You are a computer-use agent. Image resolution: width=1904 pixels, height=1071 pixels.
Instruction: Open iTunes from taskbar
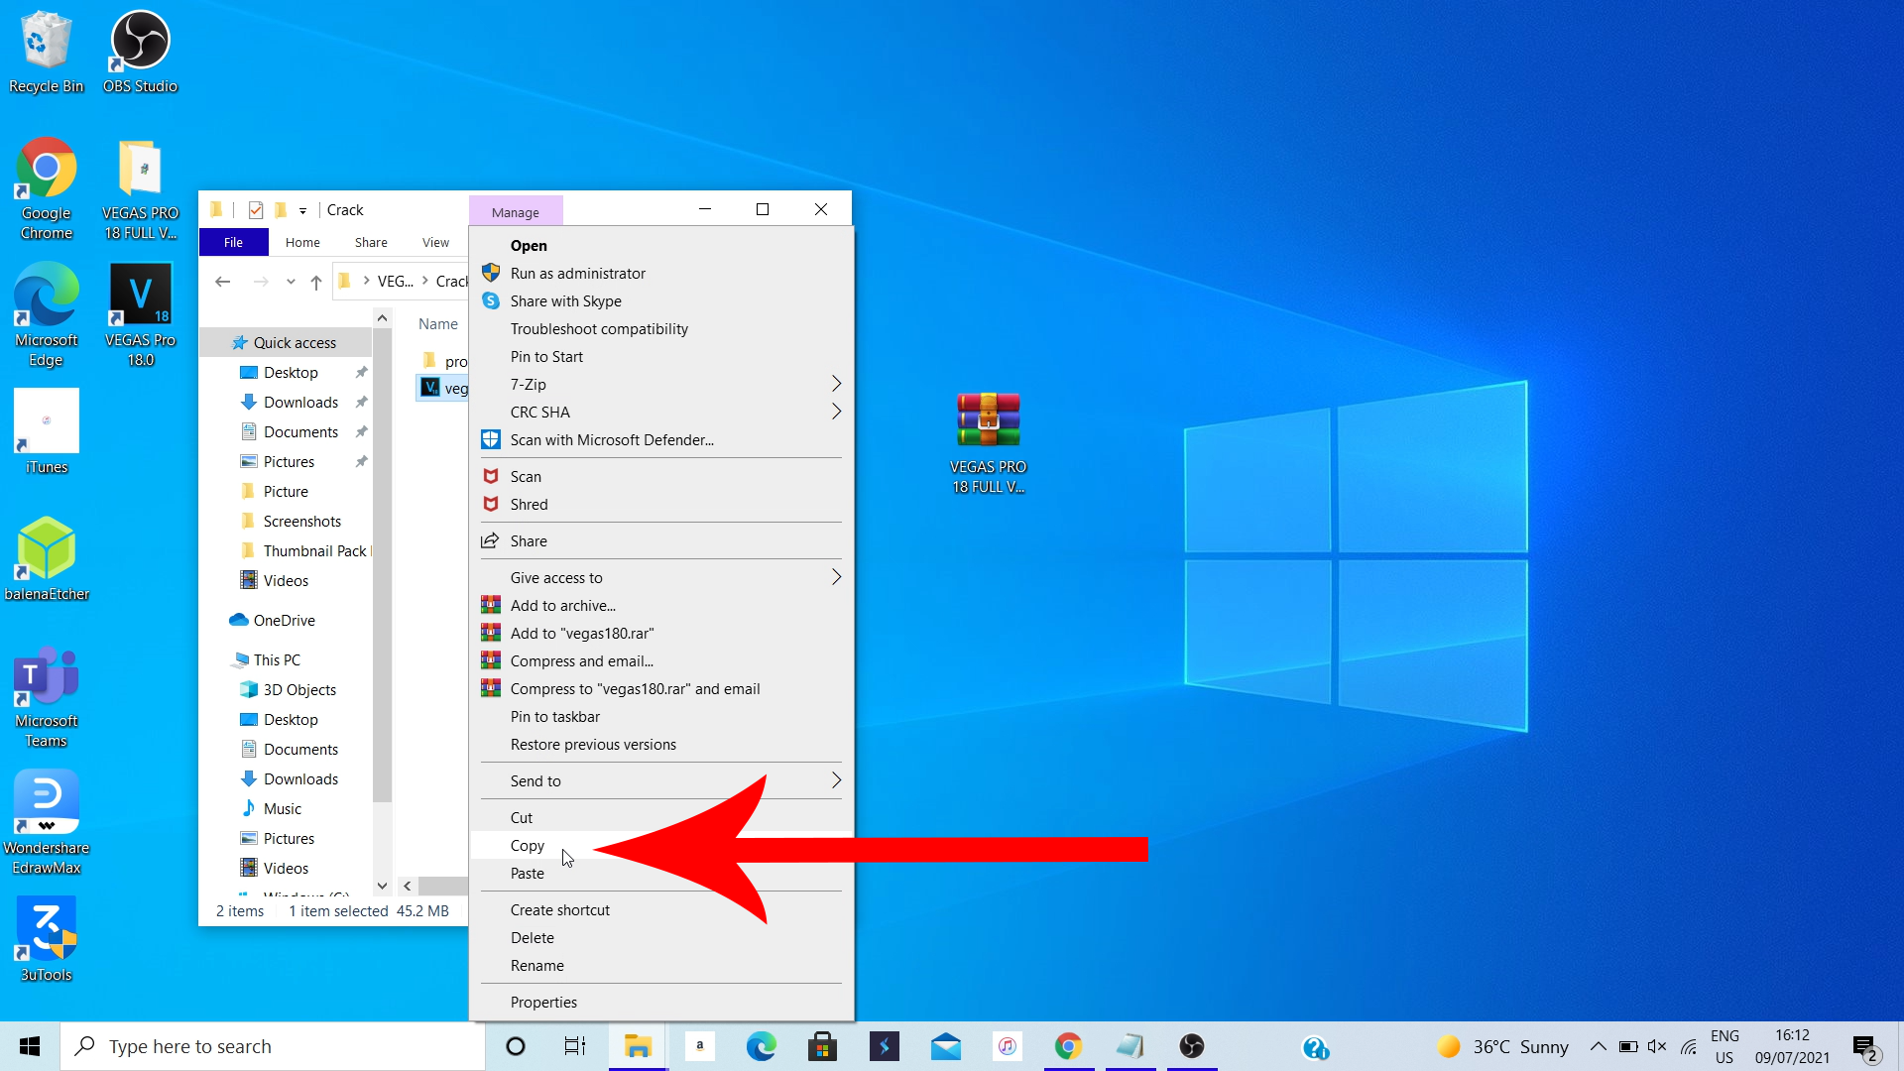[1007, 1046]
